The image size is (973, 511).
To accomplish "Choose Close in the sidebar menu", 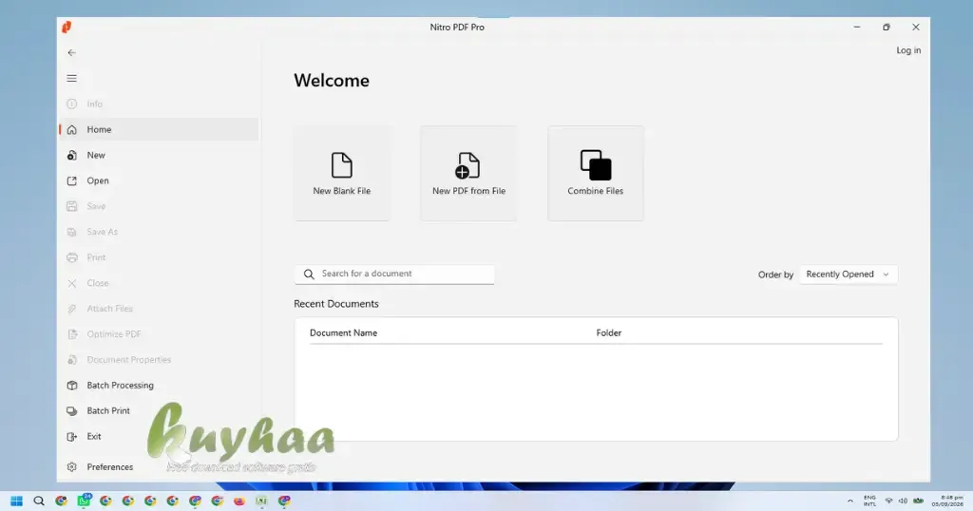I will (159, 283).
